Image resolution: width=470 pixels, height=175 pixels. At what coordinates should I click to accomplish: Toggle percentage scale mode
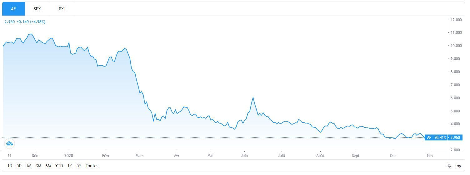(449, 166)
